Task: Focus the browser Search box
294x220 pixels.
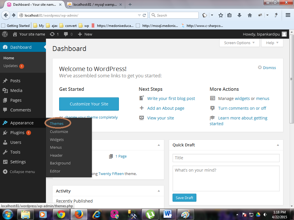Action: coord(174,15)
